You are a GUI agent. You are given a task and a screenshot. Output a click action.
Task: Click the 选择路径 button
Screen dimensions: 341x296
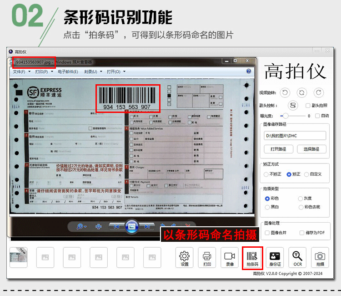click(311, 149)
